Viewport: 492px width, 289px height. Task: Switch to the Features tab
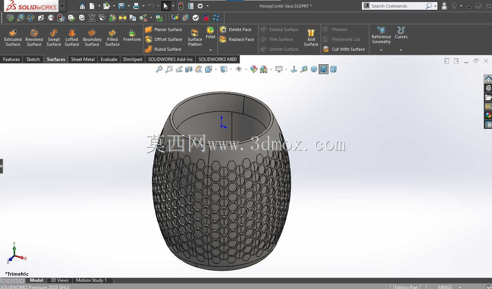coord(11,59)
